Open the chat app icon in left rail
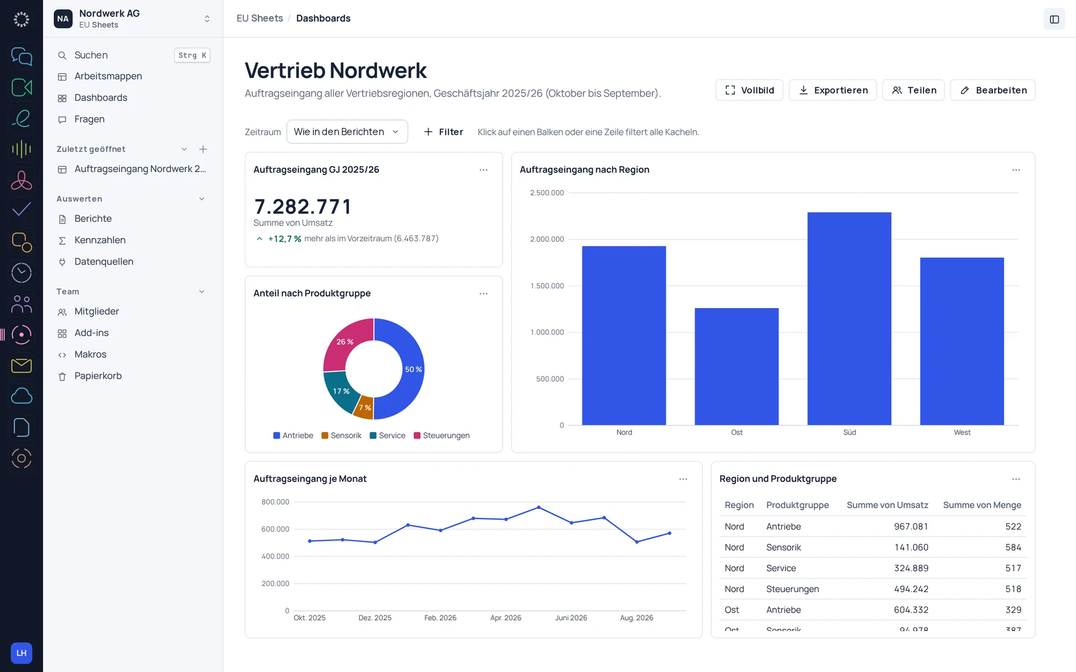Image resolution: width=1076 pixels, height=672 pixels. pyautogui.click(x=21, y=56)
